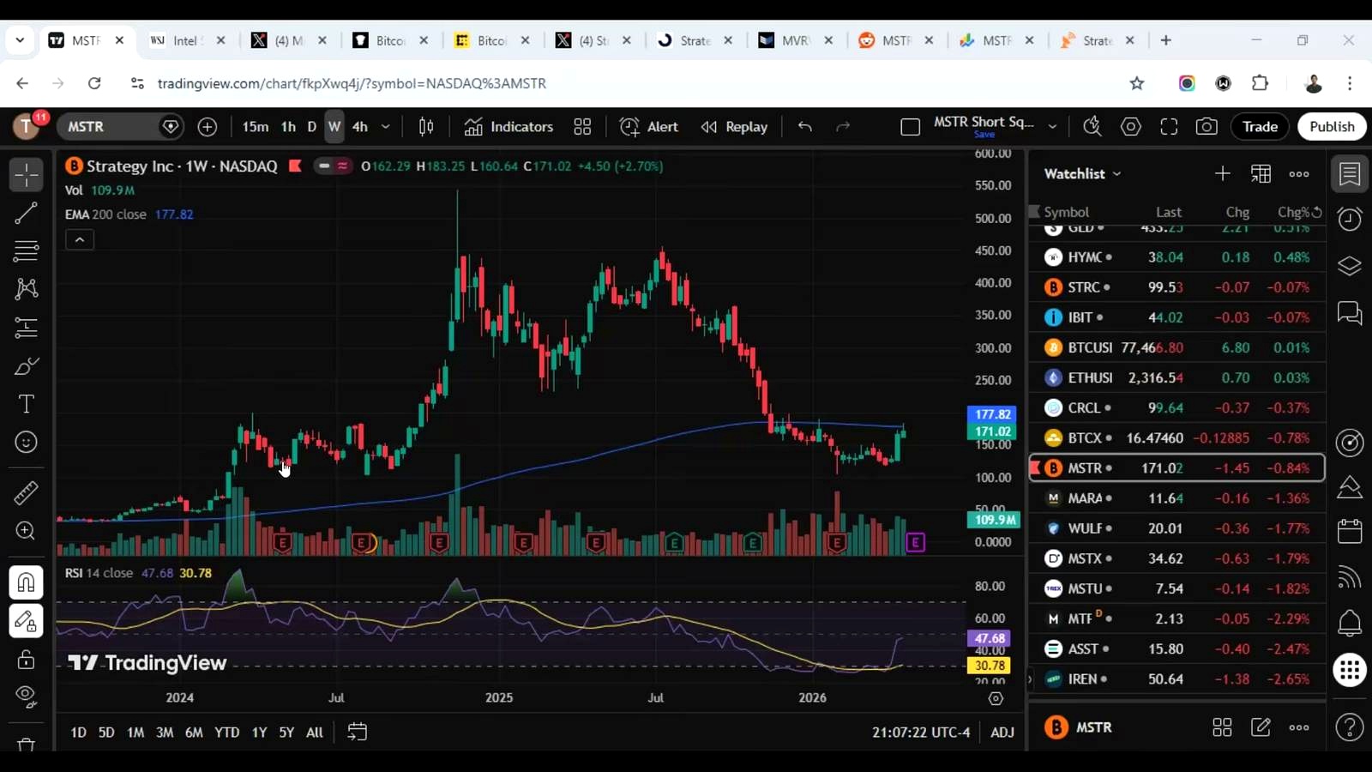This screenshot has width=1372, height=772.
Task: Open the time interval dropdown arrow
Action: 386,127
